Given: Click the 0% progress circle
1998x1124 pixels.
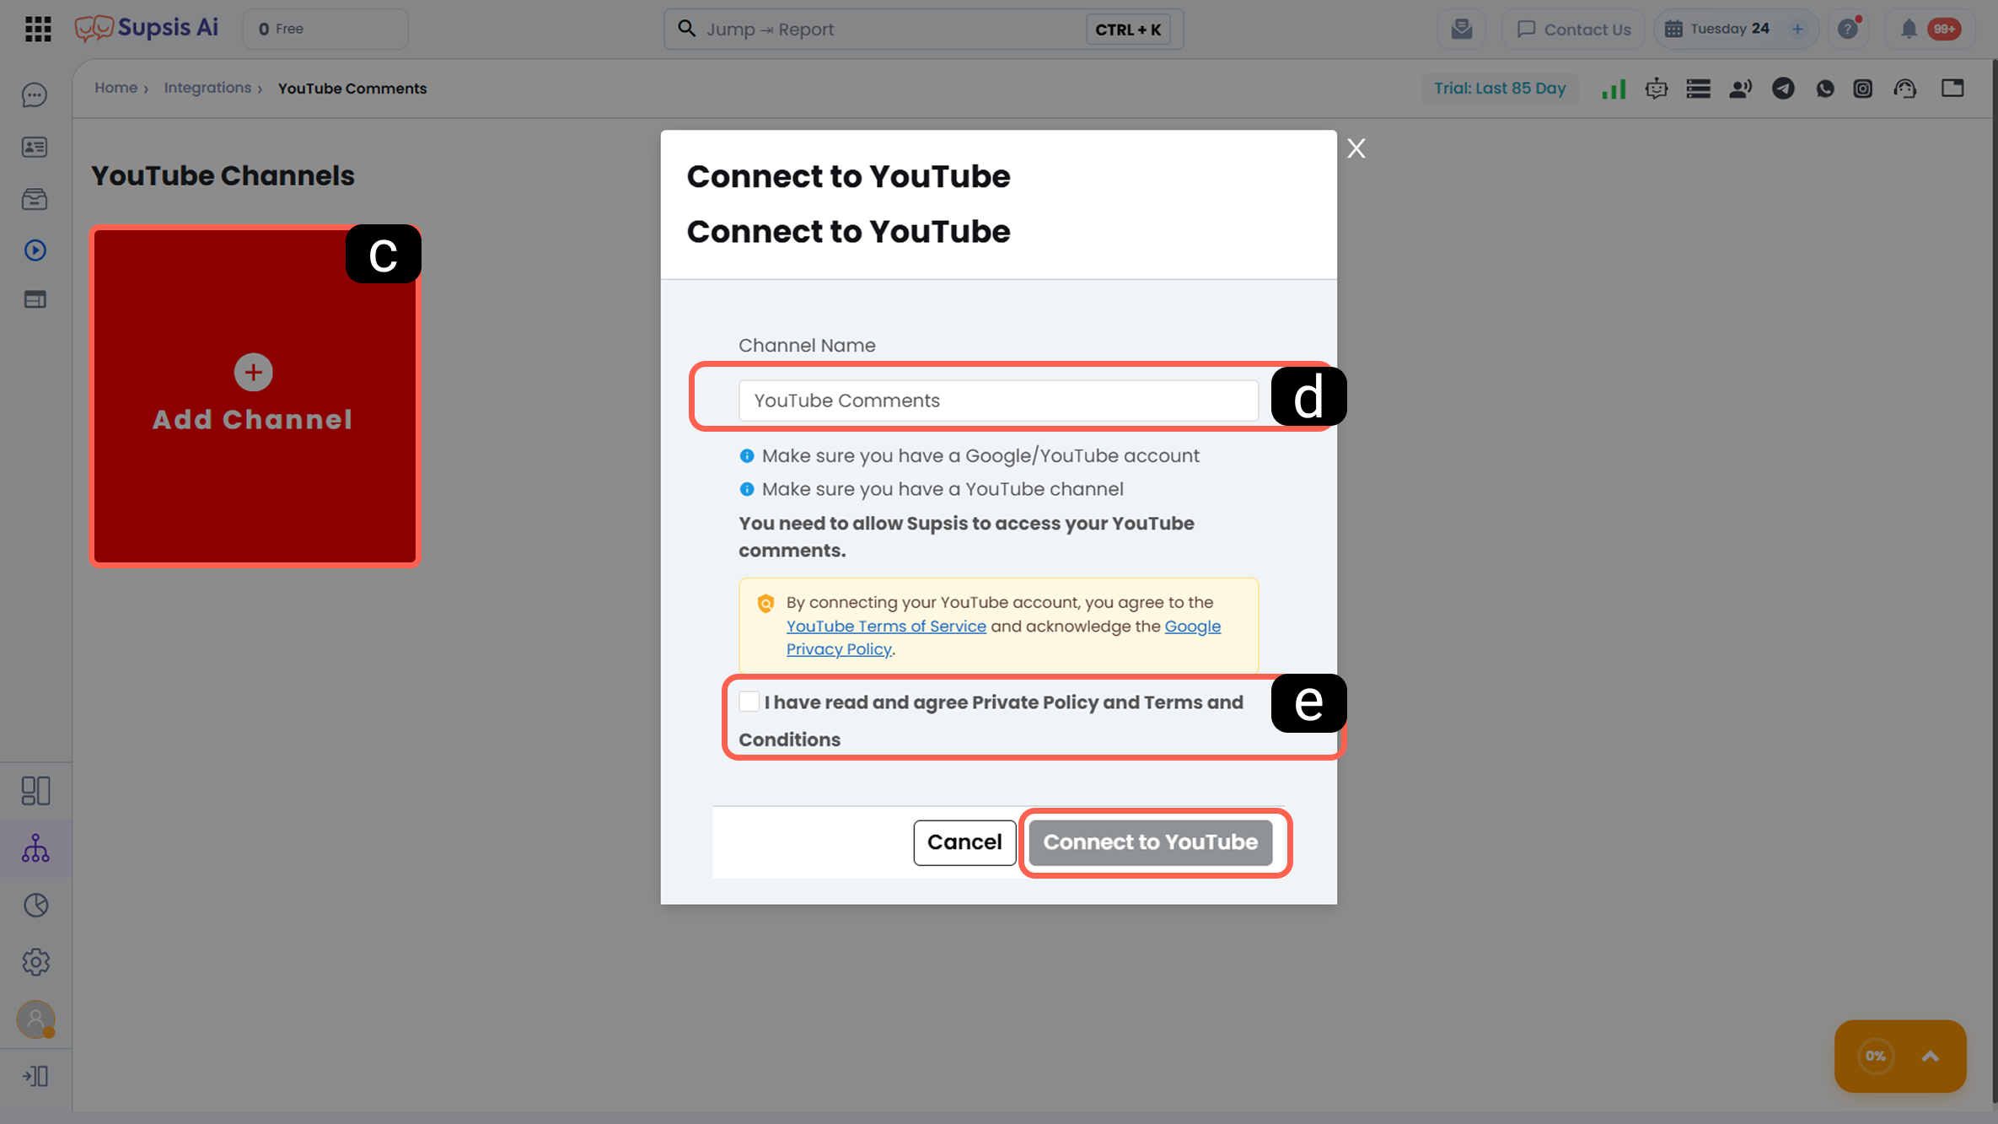Looking at the screenshot, I should (x=1876, y=1056).
